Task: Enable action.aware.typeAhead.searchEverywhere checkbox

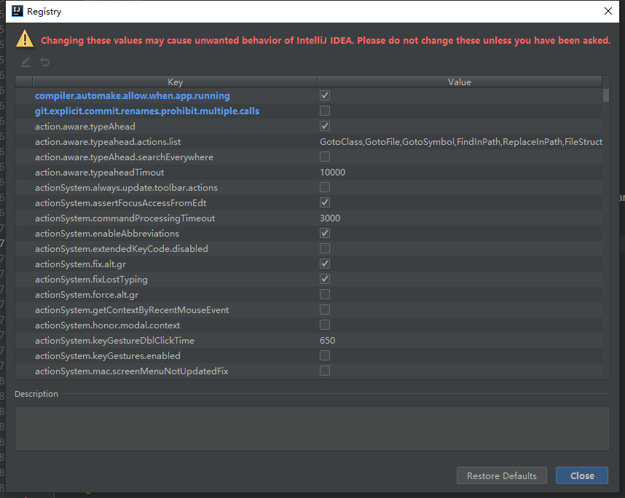Action: pyautogui.click(x=325, y=157)
